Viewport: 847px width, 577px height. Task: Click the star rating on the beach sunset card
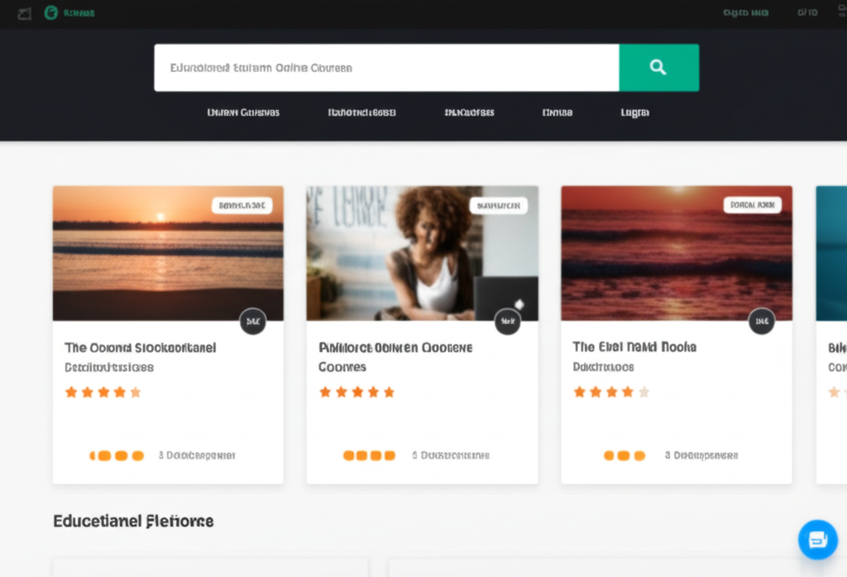click(103, 392)
